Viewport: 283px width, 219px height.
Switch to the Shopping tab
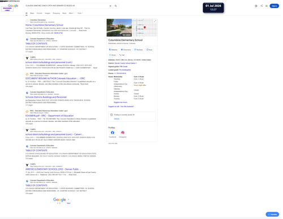56,13
